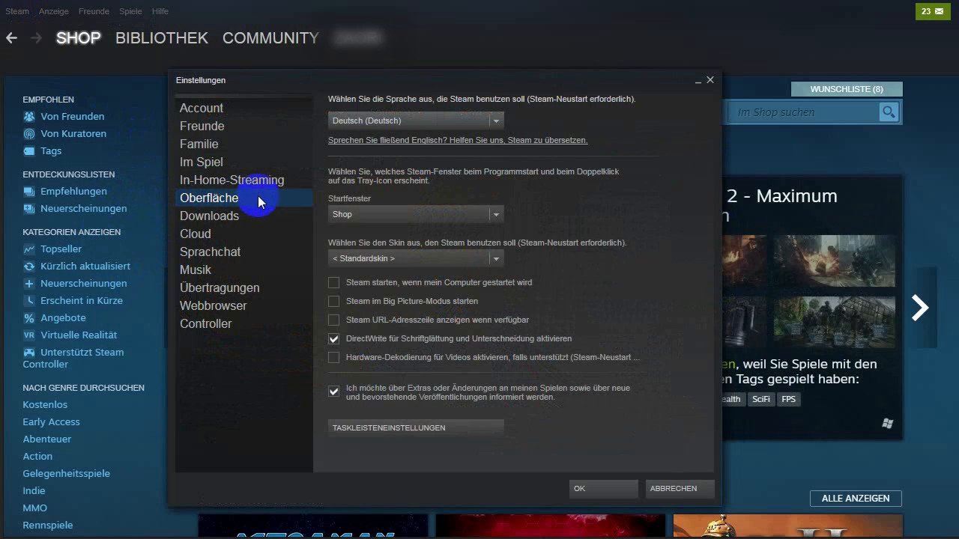This screenshot has height=539, width=959.
Task: Select Cloud settings category
Action: 243,234
